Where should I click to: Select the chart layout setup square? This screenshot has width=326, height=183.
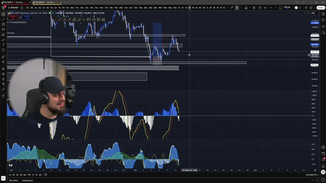click(280, 8)
